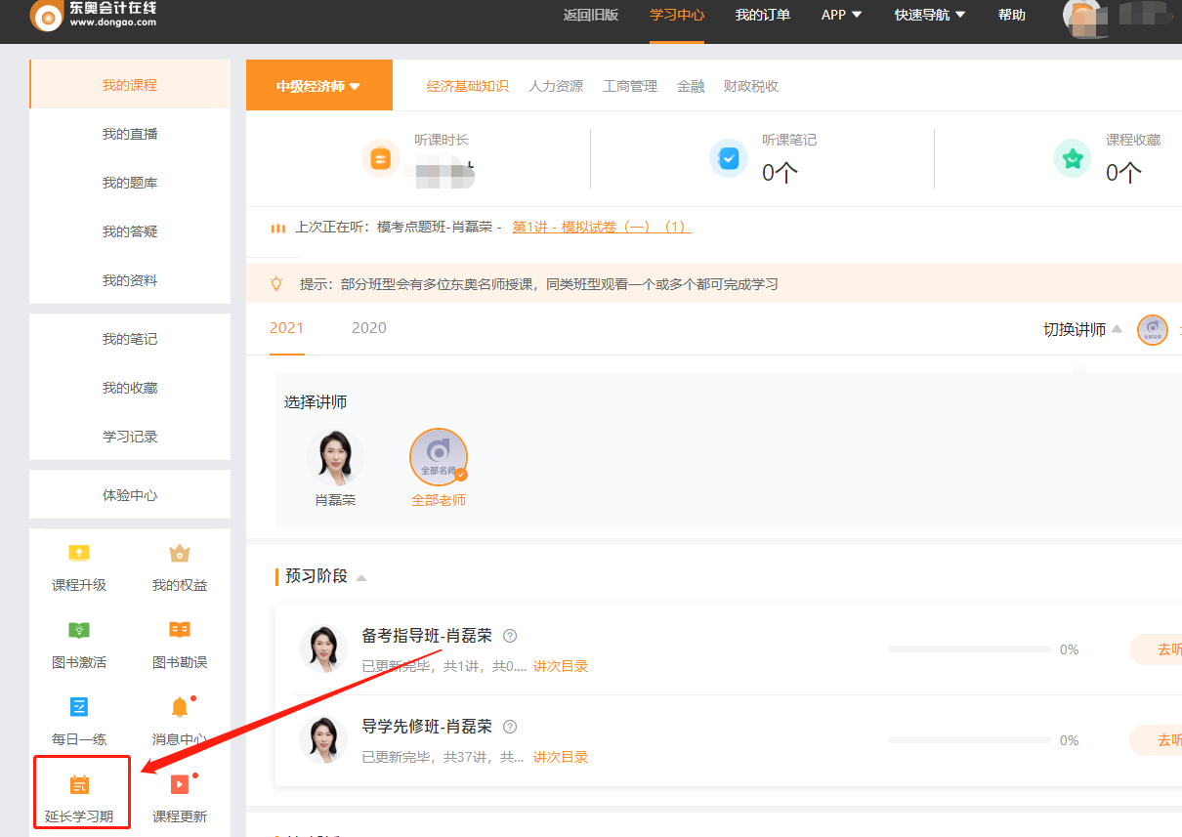Click the 课程升级 icon
The height and width of the screenshot is (837, 1182).
[x=80, y=554]
